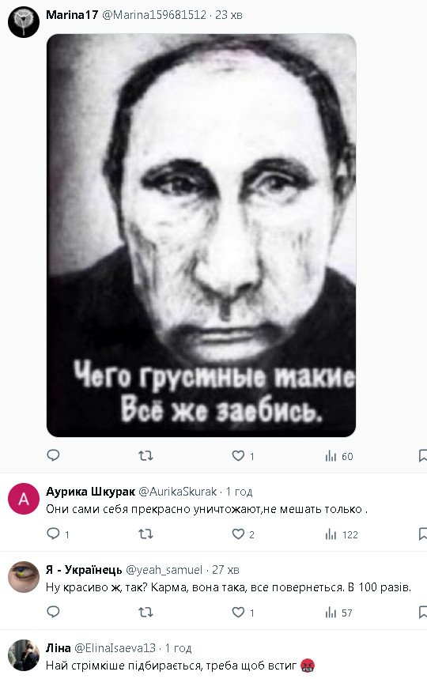Bookmark Аурика Шкурак's comment
This screenshot has height=679, width=427.
[423, 534]
